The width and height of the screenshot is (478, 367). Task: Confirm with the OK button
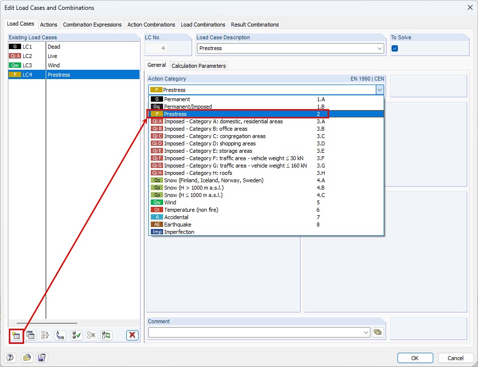(415, 358)
